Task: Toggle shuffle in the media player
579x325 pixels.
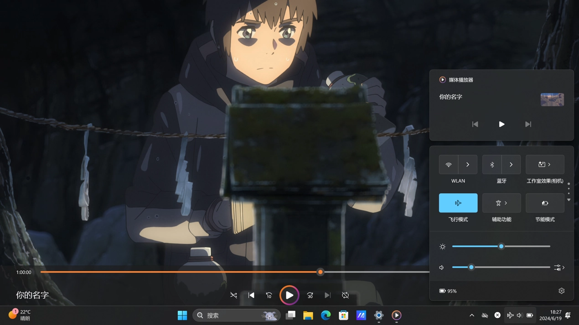Action: (x=233, y=295)
